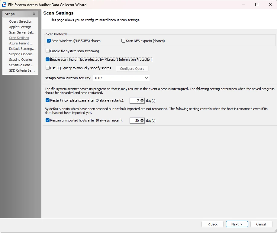Go to Scoping Queries step
277x233 pixels.
tap(21, 60)
